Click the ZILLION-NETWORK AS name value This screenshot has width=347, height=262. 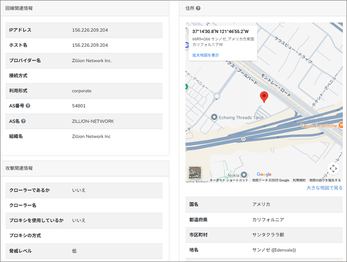point(93,121)
